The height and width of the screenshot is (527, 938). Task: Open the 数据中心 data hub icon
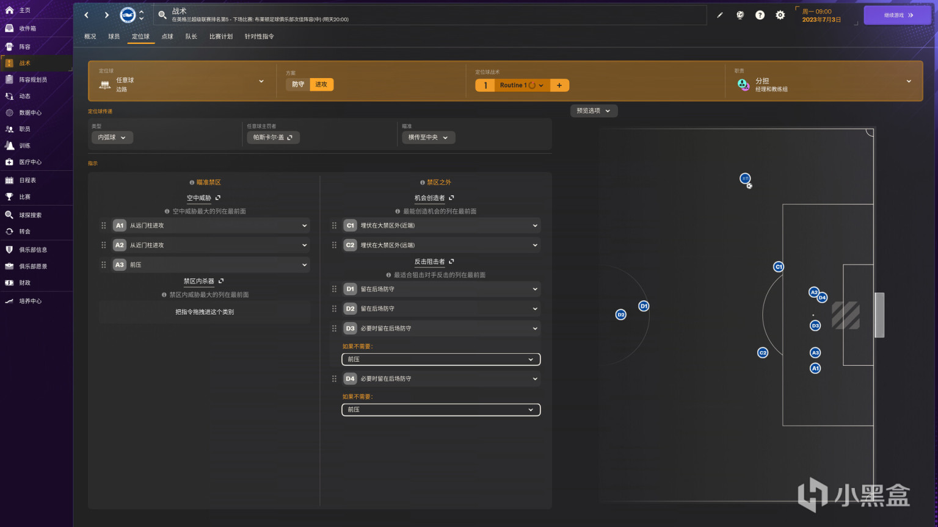[9, 112]
